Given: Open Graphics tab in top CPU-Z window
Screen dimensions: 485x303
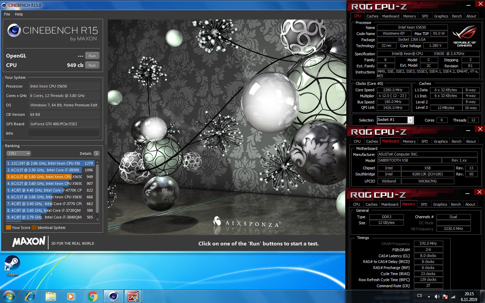Looking at the screenshot, I should (441, 16).
